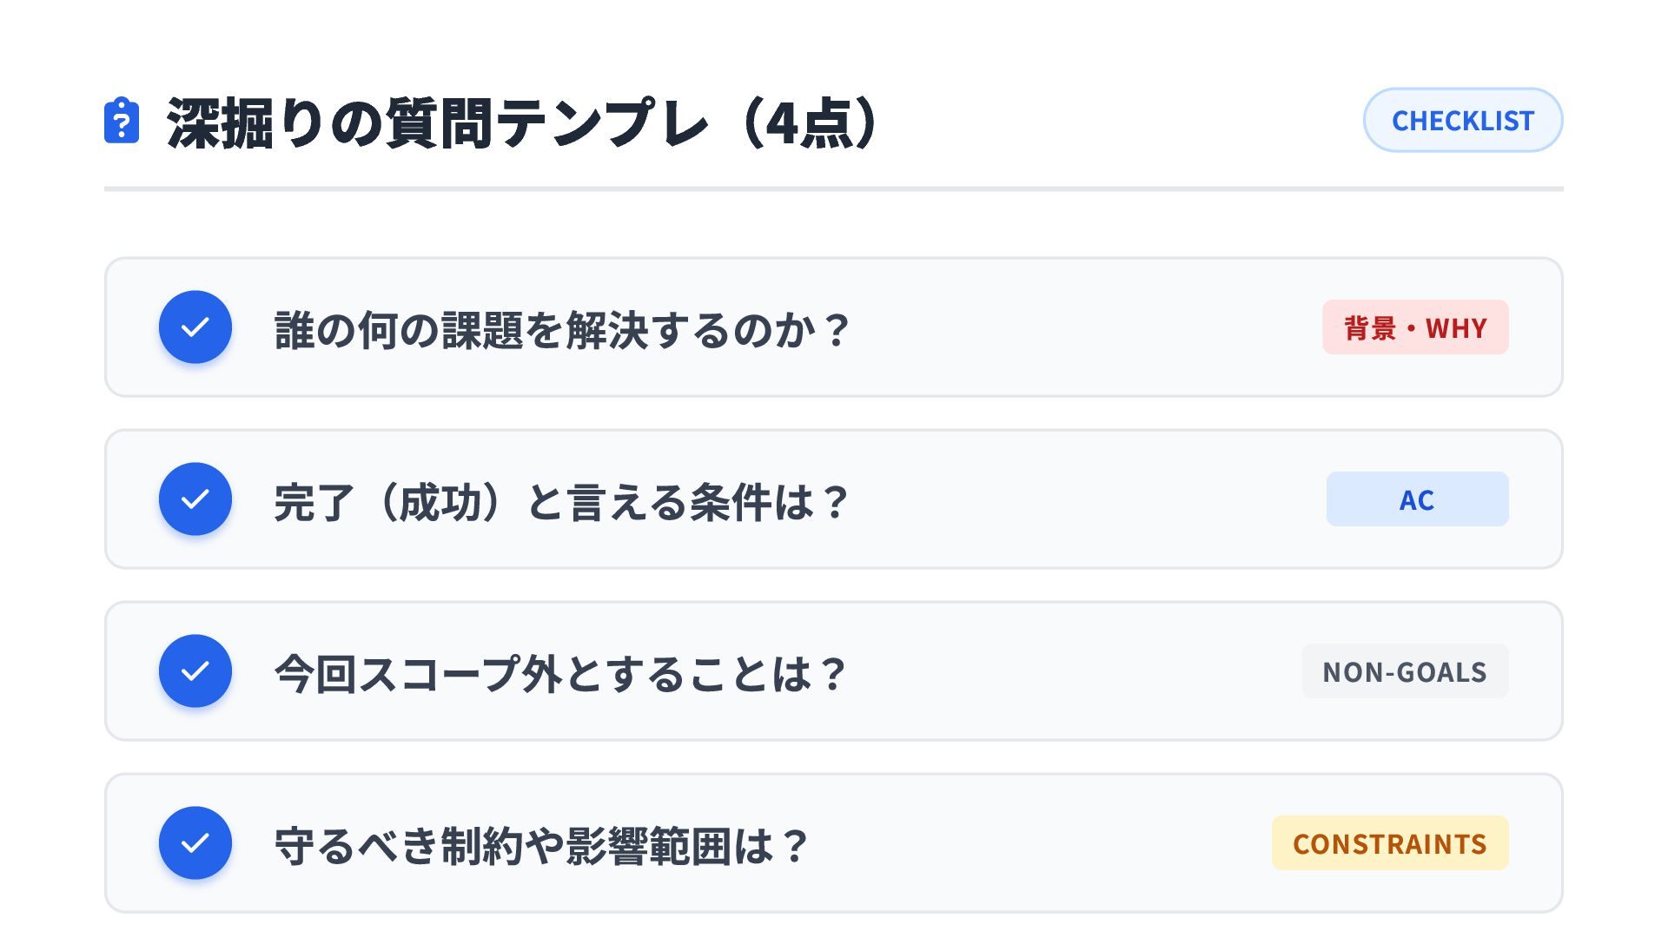
Task: Toggle the check for 誰の何の課題を解決するのか
Action: click(x=195, y=327)
